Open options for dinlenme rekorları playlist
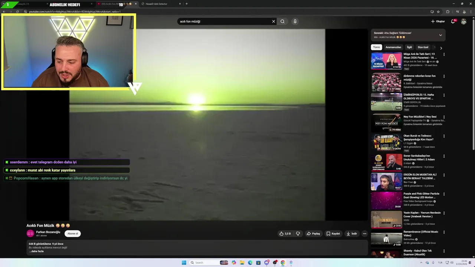The image size is (475, 267). 444,76
